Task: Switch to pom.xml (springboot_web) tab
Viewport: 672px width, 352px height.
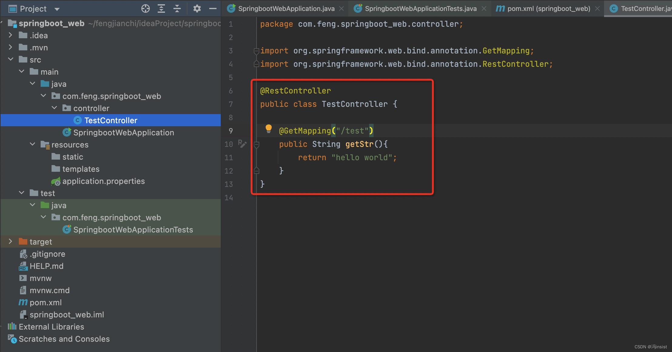Action: (x=548, y=8)
